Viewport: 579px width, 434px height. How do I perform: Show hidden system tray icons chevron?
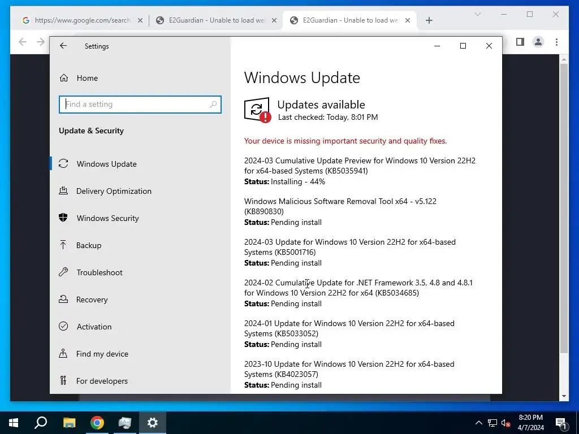tap(478, 423)
